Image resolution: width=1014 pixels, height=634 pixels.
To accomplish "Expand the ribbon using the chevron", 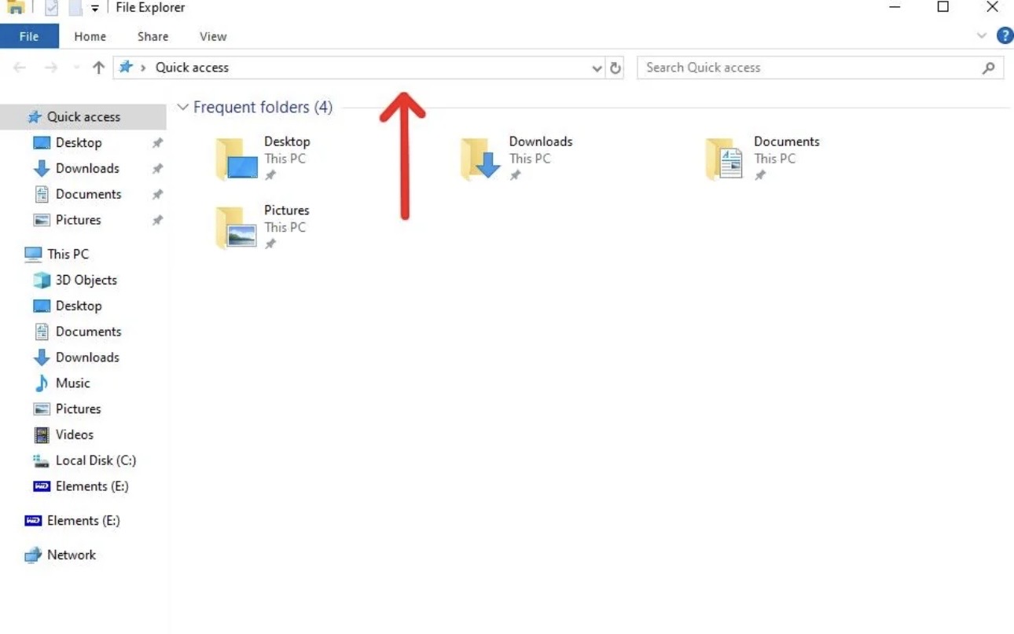I will click(x=981, y=35).
